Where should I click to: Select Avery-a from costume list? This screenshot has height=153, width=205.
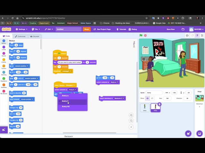72,96
